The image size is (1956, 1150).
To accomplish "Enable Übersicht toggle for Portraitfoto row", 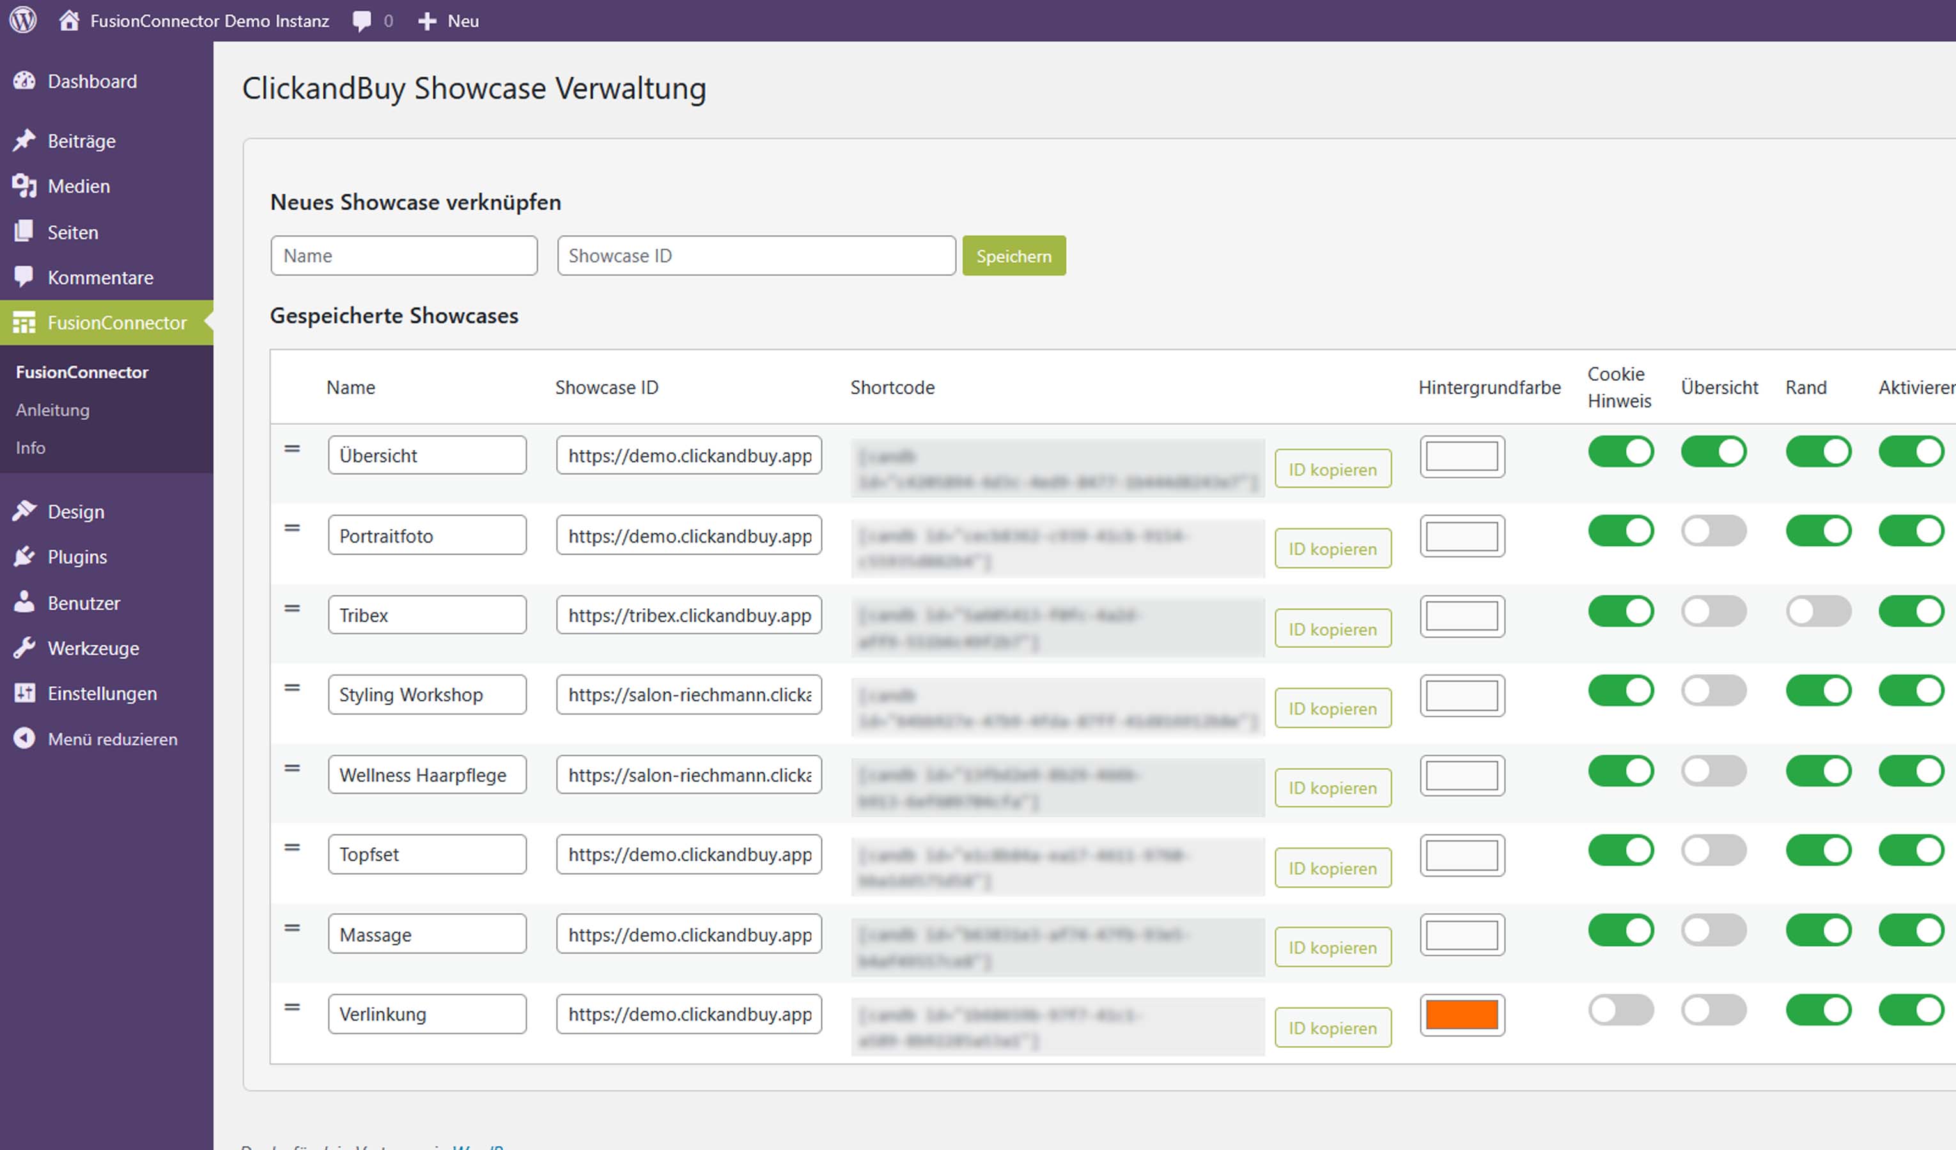I will tap(1713, 532).
